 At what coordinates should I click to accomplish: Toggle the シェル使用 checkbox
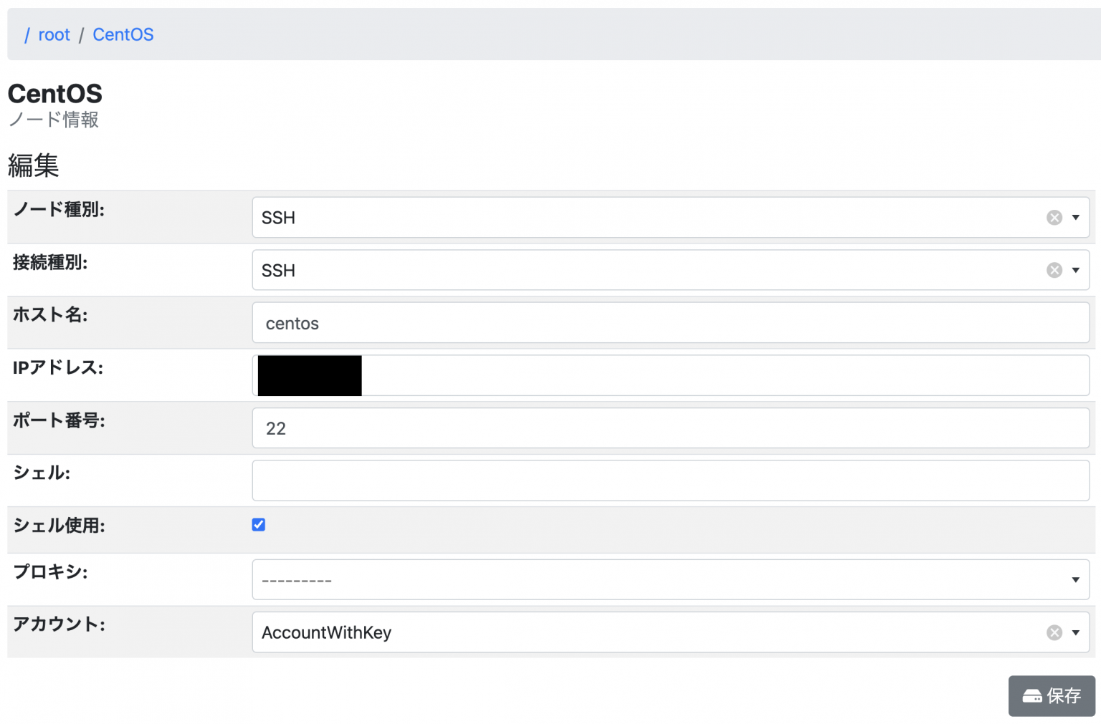[259, 525]
